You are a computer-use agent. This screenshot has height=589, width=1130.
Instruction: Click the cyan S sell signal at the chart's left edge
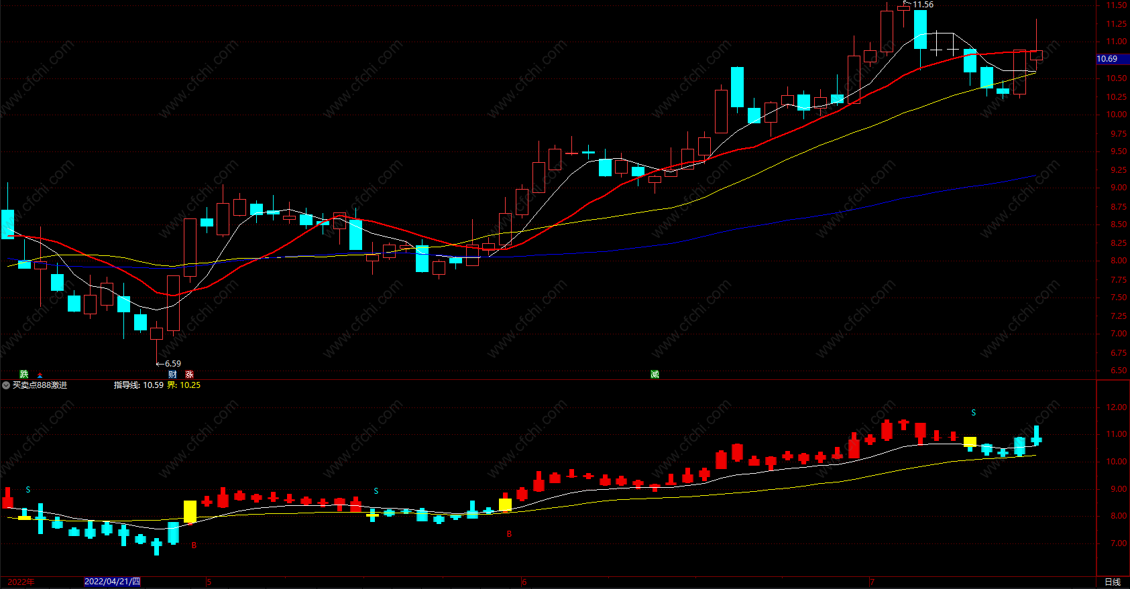tap(28, 490)
